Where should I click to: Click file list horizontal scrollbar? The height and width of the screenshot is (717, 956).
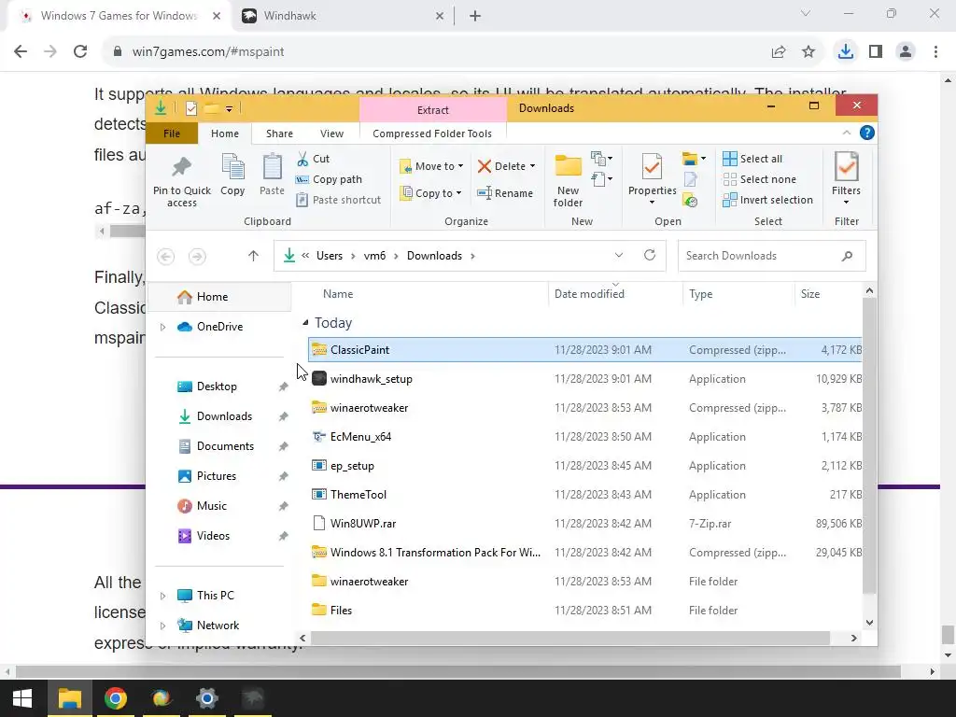point(570,638)
